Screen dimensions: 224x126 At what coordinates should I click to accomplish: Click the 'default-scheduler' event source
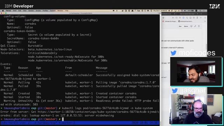point(79,75)
